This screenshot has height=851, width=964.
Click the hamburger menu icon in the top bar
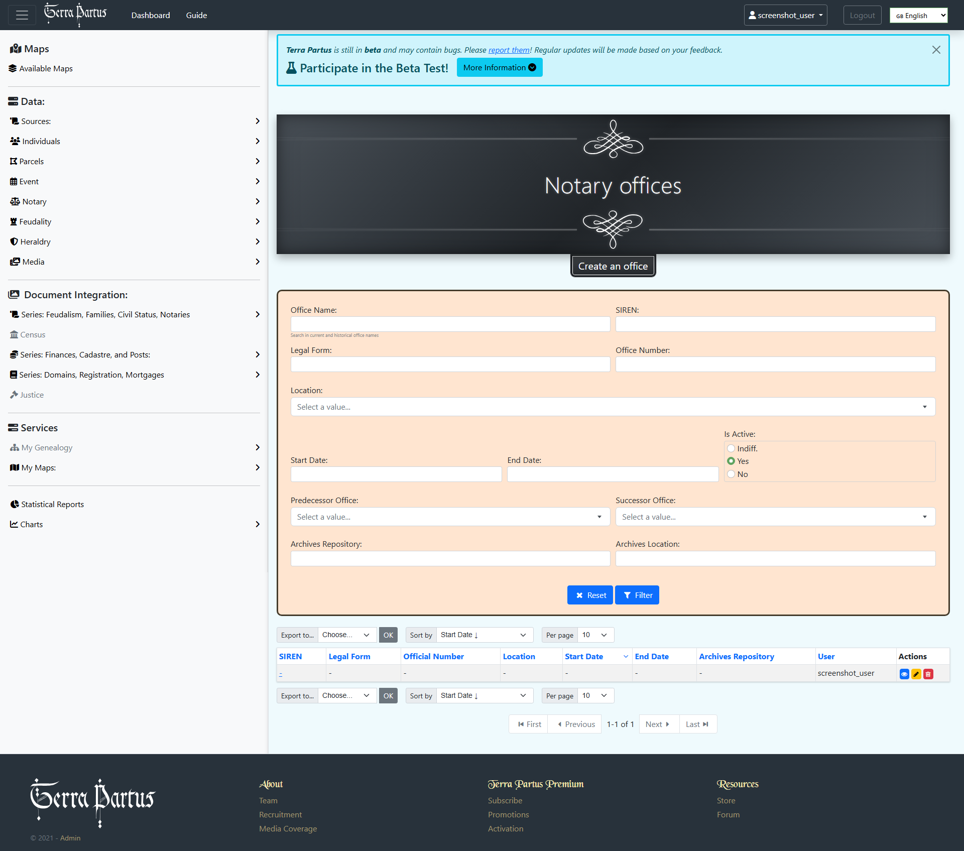point(22,15)
